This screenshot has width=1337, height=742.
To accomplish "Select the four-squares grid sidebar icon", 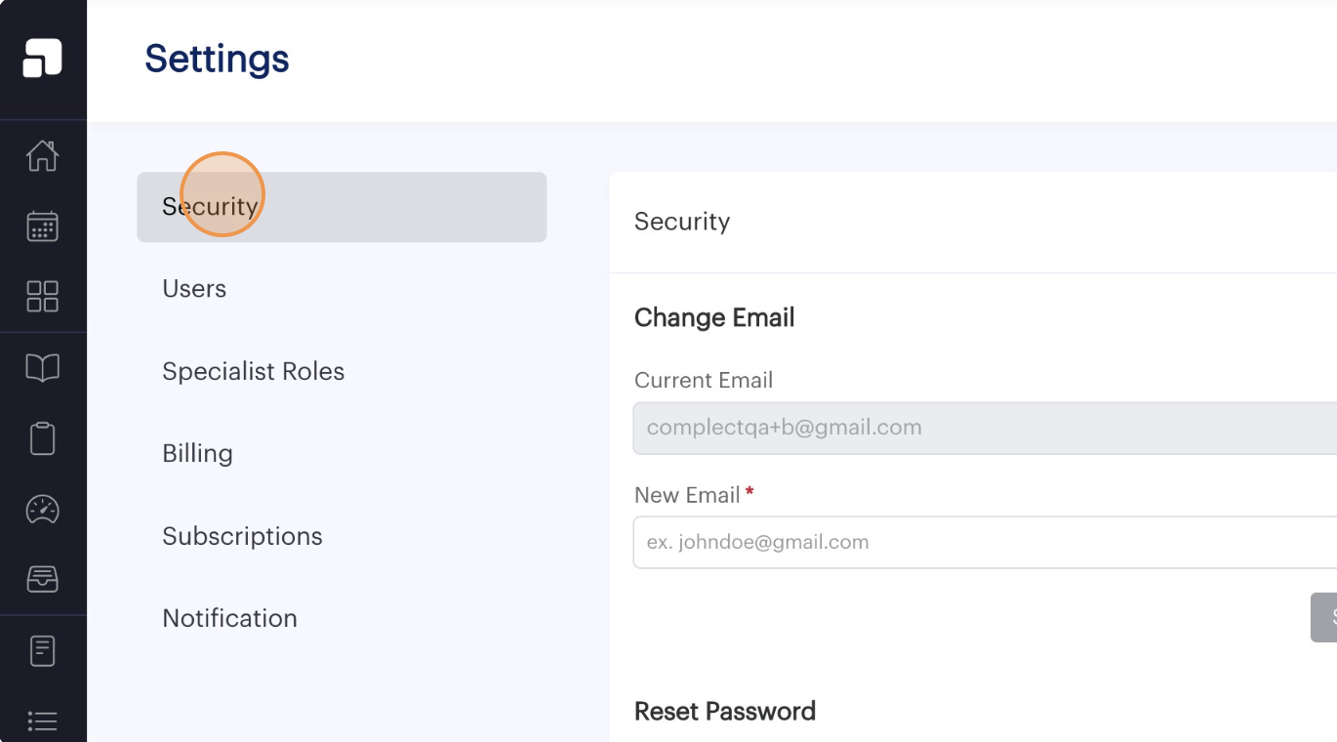I will click(43, 296).
